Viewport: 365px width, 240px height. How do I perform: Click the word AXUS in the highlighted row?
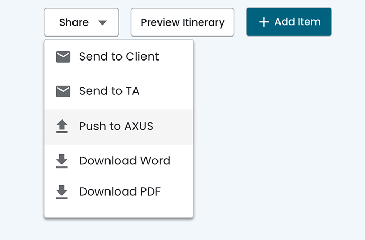click(139, 126)
